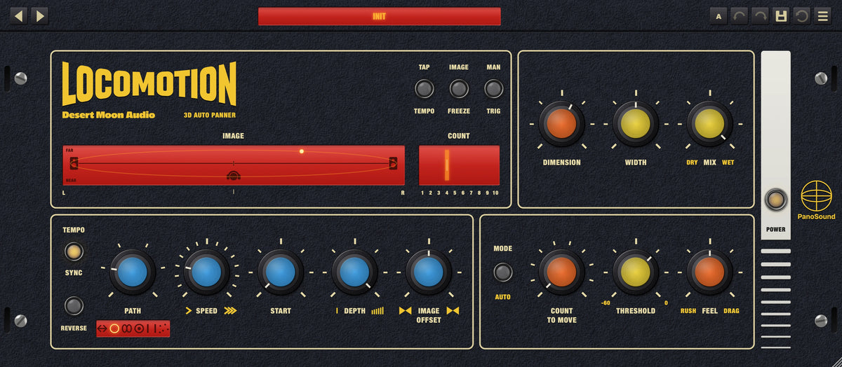Screen dimensions: 842x367
Task: Undo the last change
Action: click(x=740, y=15)
